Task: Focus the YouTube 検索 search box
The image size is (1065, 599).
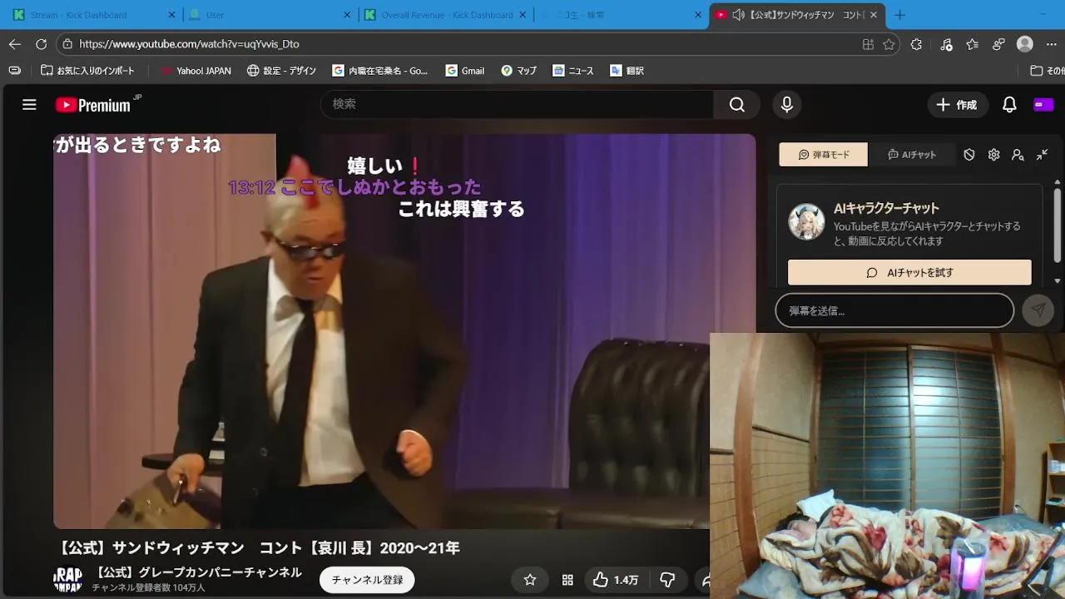Action: coord(518,104)
